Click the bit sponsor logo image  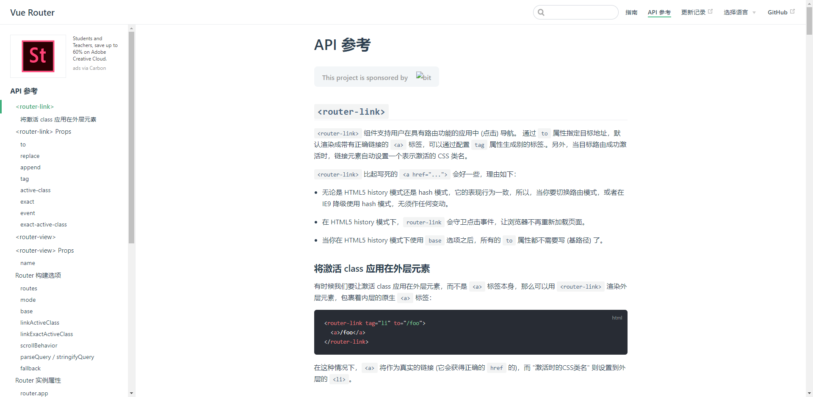click(x=423, y=77)
